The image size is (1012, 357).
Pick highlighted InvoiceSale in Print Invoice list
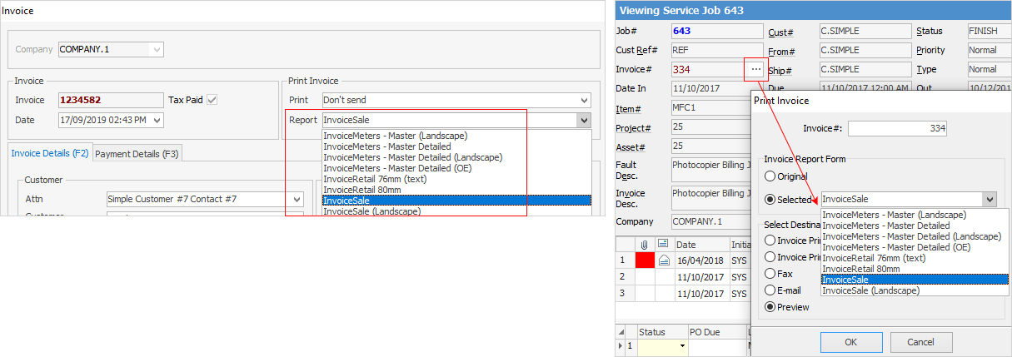click(x=915, y=280)
